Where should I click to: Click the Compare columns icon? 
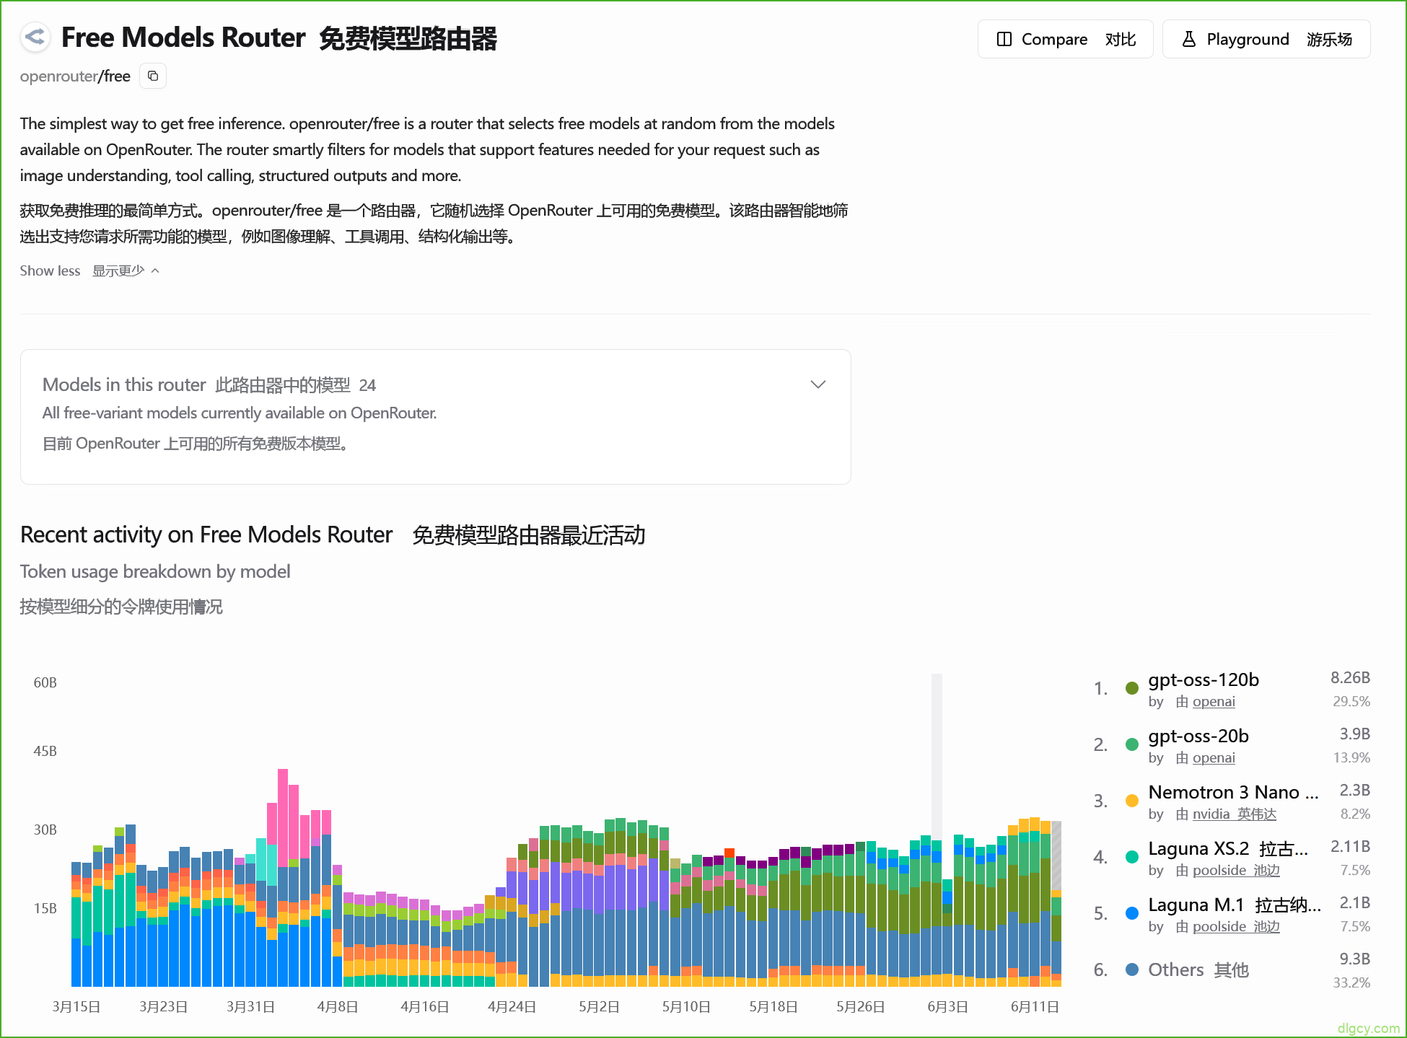pos(1004,39)
